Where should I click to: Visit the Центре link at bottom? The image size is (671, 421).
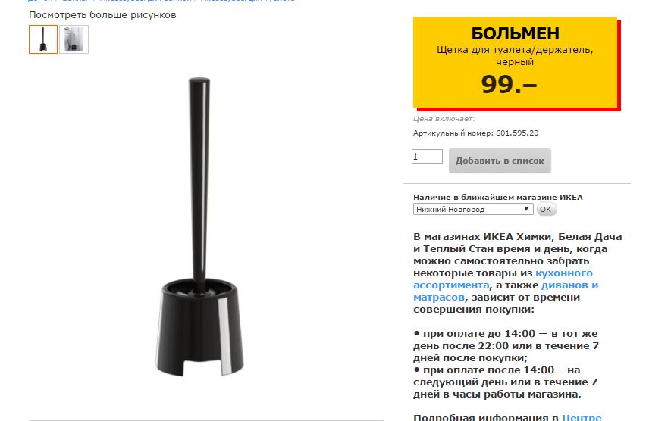(582, 417)
